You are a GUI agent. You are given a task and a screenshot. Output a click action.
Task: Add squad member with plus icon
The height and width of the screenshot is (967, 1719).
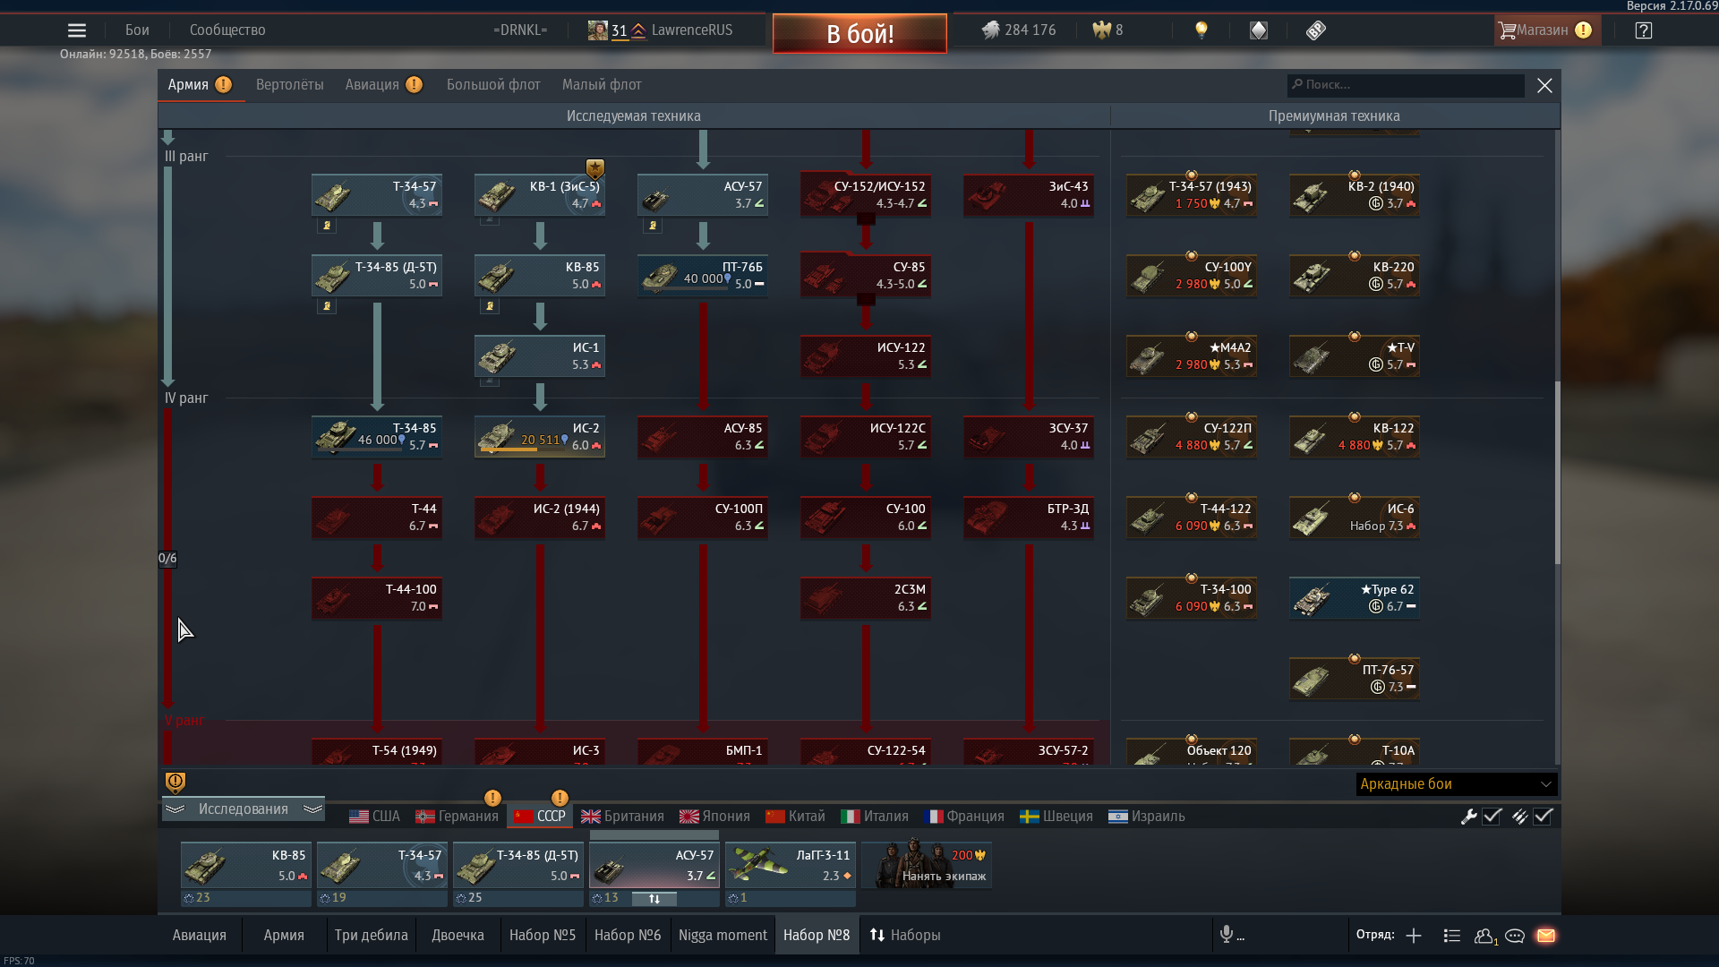(1414, 936)
